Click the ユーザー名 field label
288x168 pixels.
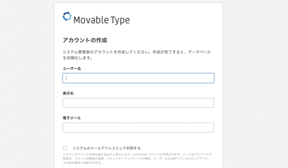click(72, 68)
